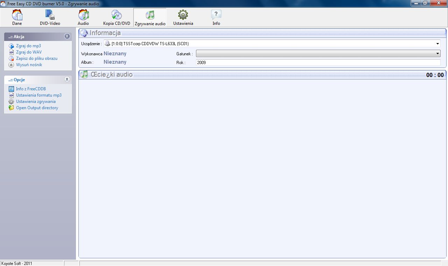Switch to the DVD-Video tab label
The image size is (448, 266).
(50, 23)
